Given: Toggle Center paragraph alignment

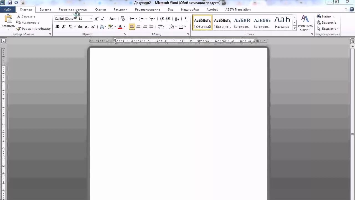Looking at the screenshot, I should [138, 27].
